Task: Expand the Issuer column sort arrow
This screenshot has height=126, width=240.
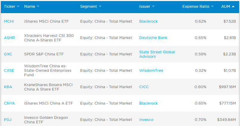Action: pyautogui.click(x=153, y=7)
